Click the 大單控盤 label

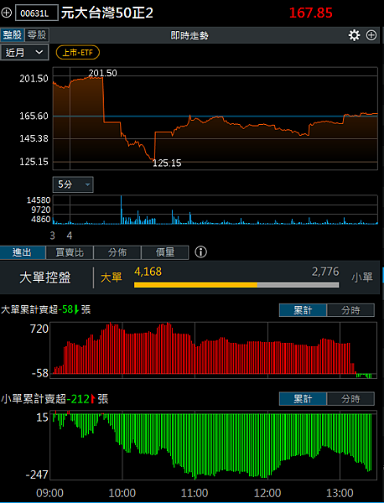click(x=45, y=277)
